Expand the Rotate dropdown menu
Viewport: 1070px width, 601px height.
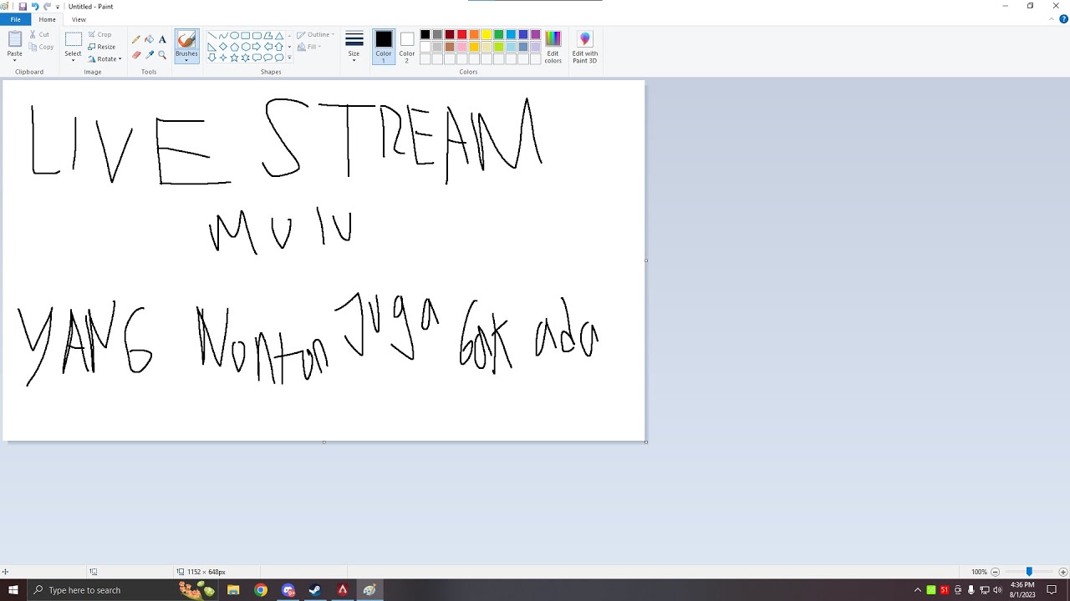(104, 59)
